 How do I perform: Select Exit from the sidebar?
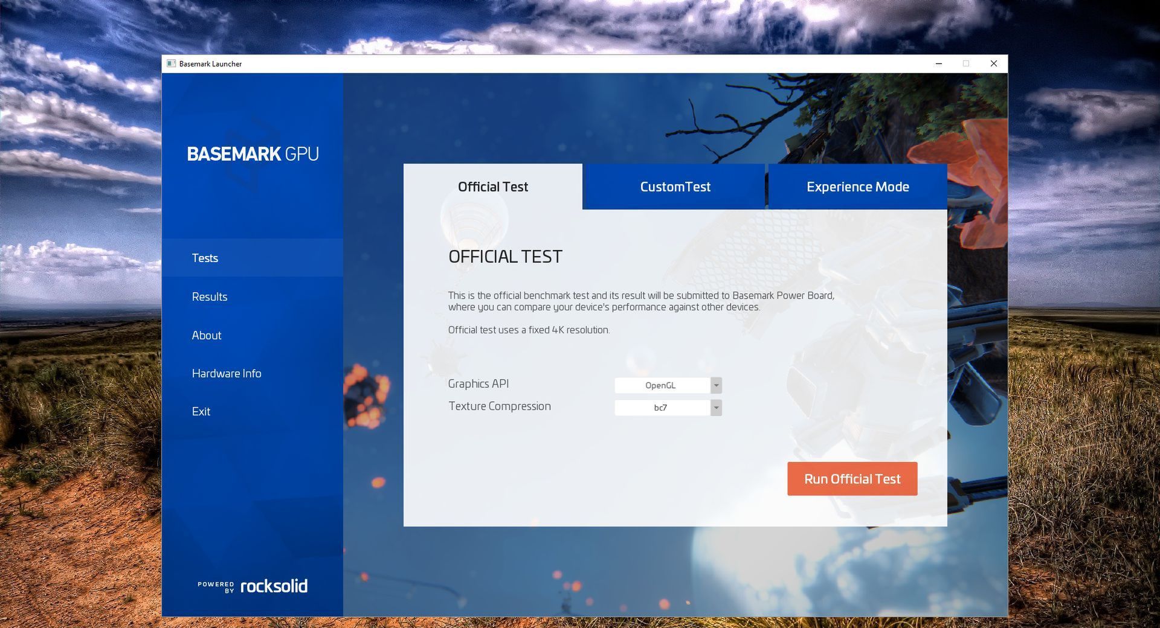coord(201,411)
